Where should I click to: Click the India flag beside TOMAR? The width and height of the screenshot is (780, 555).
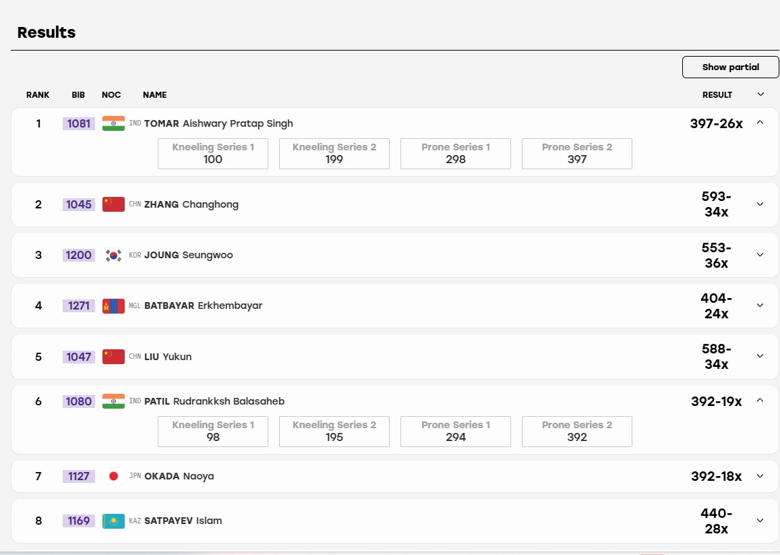pyautogui.click(x=113, y=123)
